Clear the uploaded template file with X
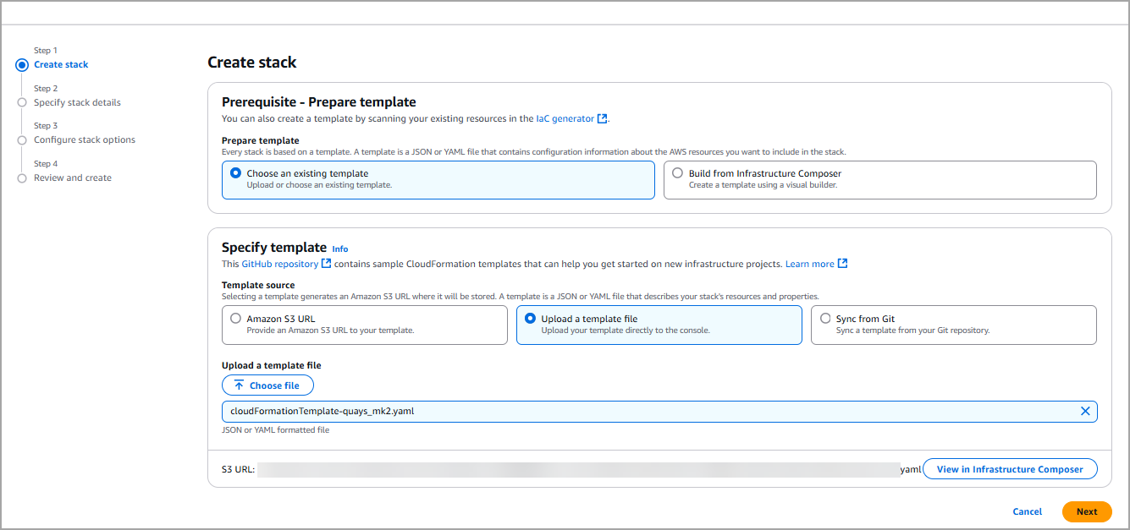 point(1085,412)
